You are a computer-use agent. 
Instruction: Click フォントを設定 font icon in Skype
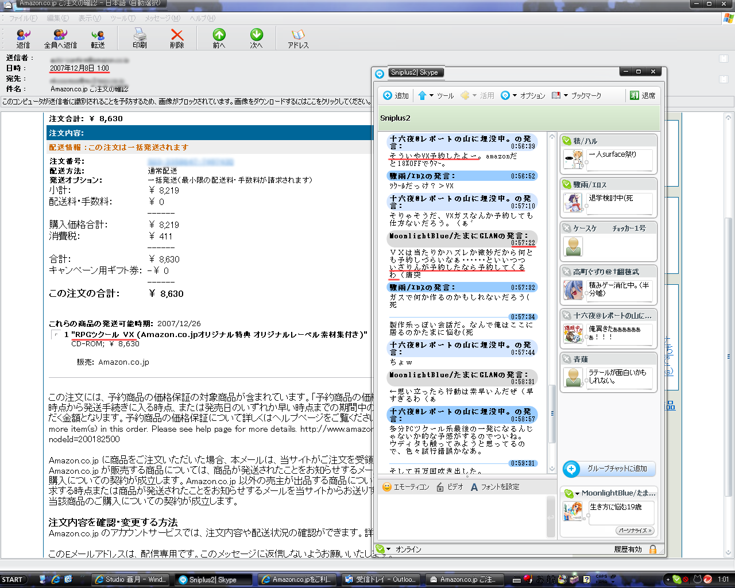pos(474,487)
